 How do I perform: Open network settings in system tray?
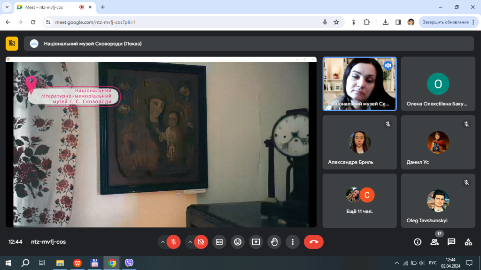[405, 263]
